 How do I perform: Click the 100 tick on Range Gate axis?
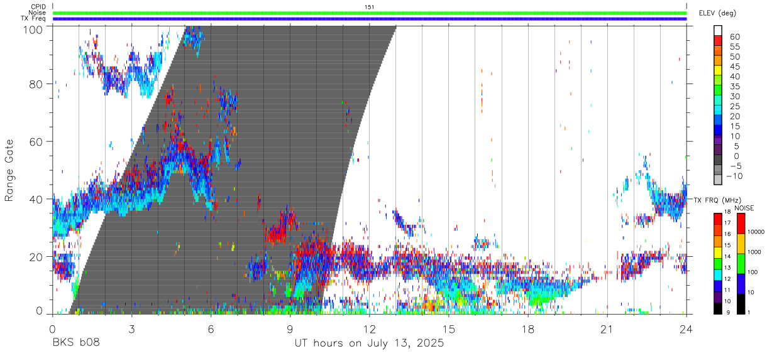coord(33,29)
